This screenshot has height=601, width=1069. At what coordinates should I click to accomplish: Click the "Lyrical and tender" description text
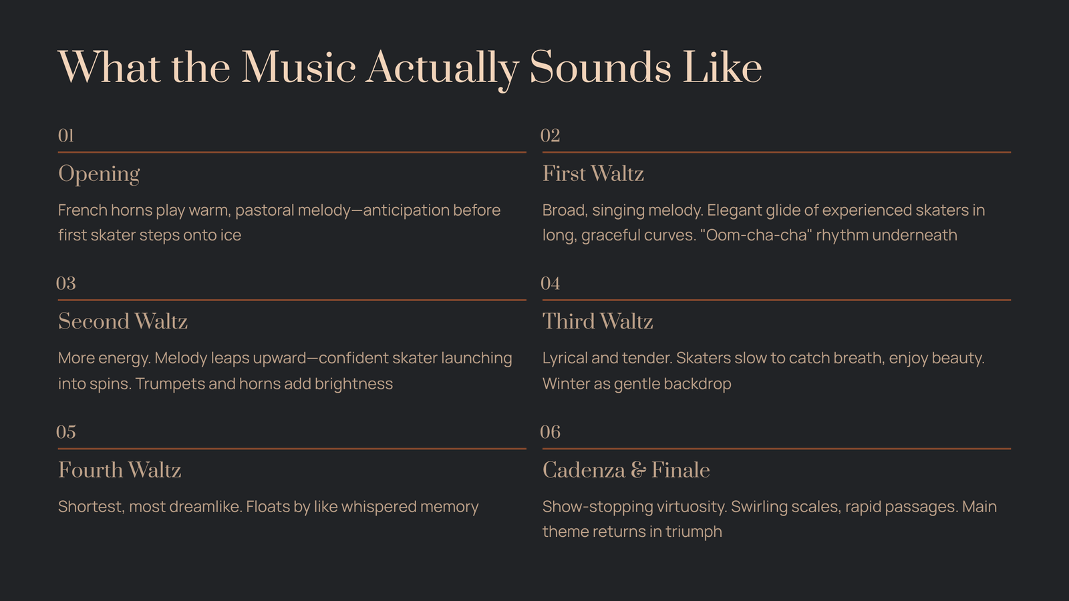[x=763, y=371]
